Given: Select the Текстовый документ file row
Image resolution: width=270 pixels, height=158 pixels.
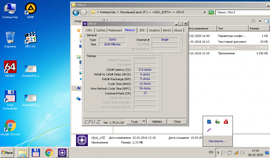Looking at the screenshot, I should pos(228,42).
